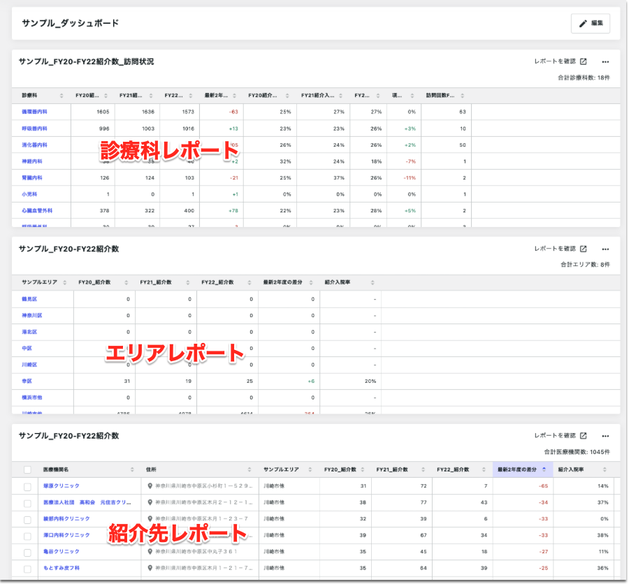Click the 編集 edit button with pencil
Screen dimensions: 629x584
(590, 23)
